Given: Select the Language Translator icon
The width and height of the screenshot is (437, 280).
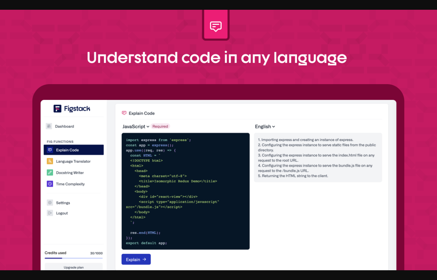Looking at the screenshot, I should (x=50, y=161).
